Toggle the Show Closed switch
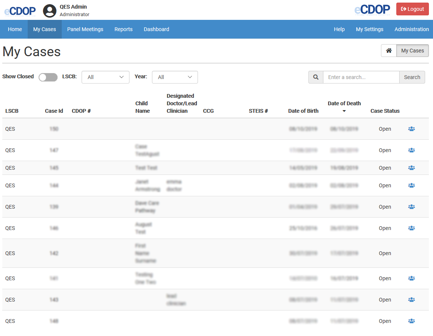Image resolution: width=433 pixels, height=336 pixels. [x=48, y=77]
